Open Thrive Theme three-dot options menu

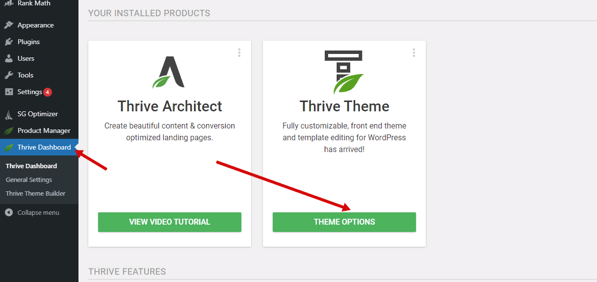click(x=414, y=52)
